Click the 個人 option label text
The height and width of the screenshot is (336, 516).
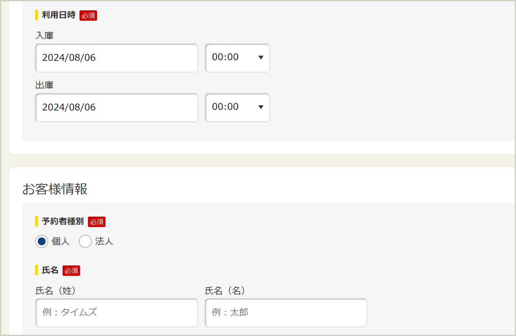point(60,241)
